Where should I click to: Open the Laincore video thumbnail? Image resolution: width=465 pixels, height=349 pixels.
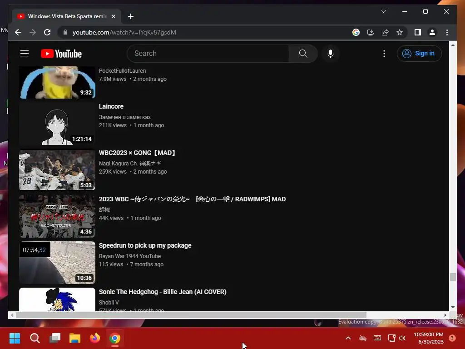(x=57, y=124)
